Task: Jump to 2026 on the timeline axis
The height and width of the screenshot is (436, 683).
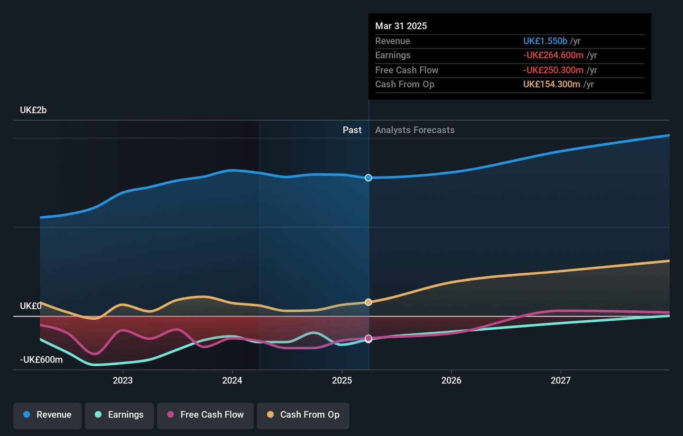Action: click(x=451, y=380)
